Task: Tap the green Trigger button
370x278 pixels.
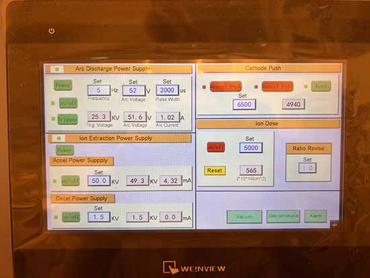Action: pyautogui.click(x=67, y=120)
